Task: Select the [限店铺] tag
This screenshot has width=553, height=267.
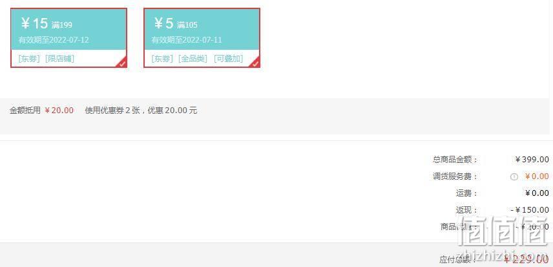Action: 60,59
